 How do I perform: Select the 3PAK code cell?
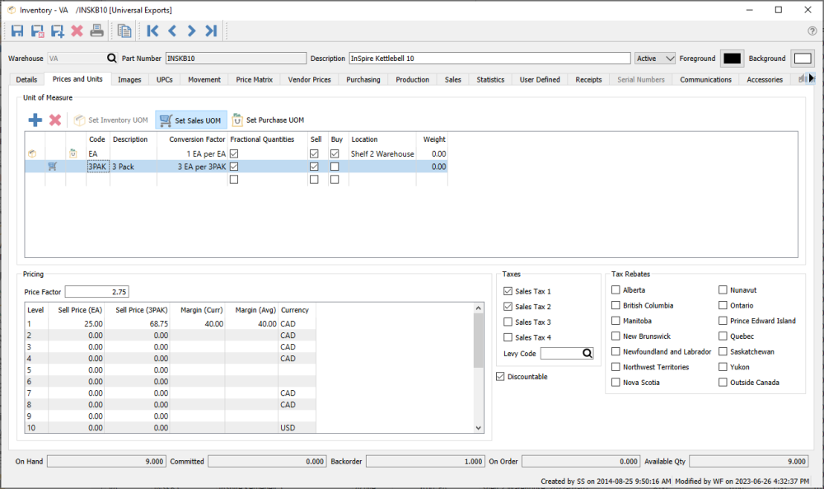(98, 166)
